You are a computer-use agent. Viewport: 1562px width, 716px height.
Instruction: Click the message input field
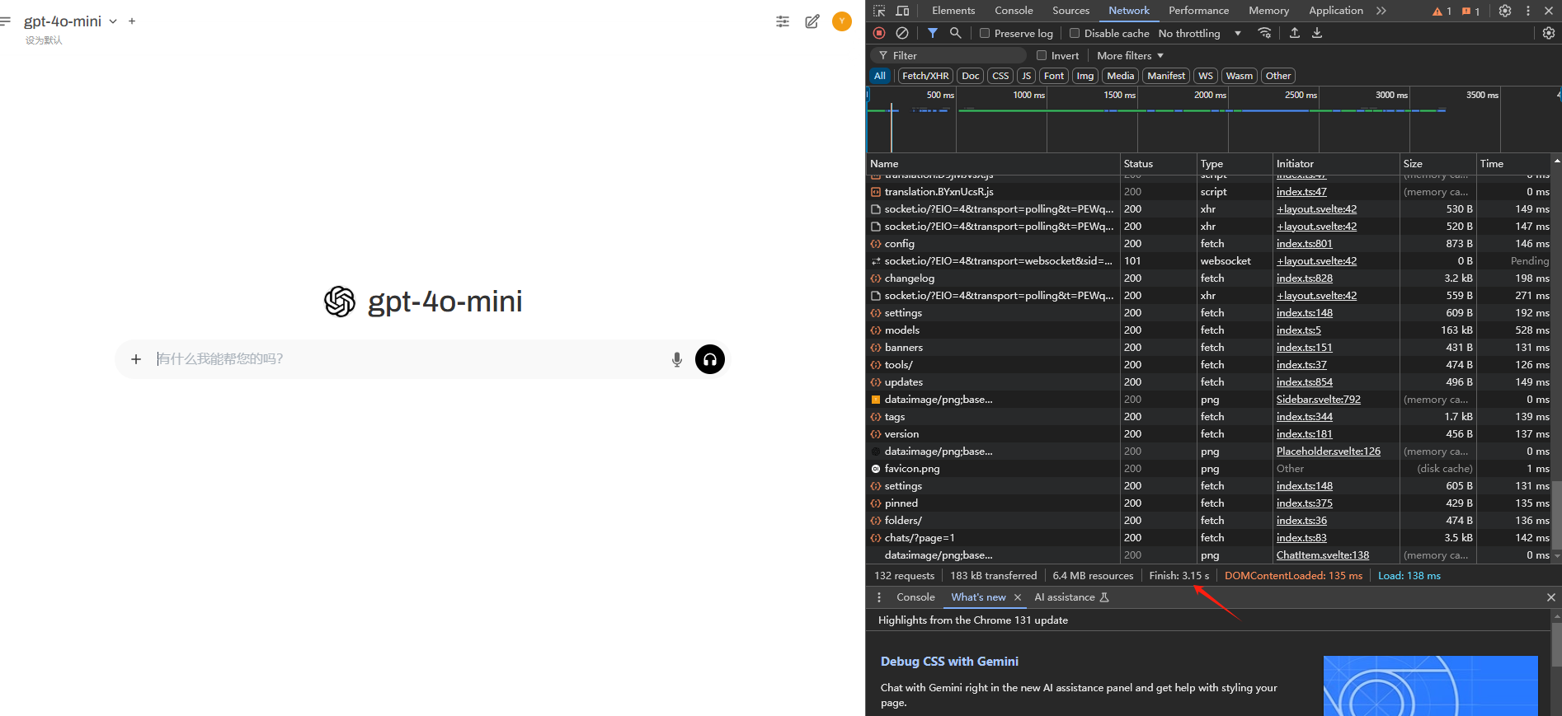click(408, 359)
